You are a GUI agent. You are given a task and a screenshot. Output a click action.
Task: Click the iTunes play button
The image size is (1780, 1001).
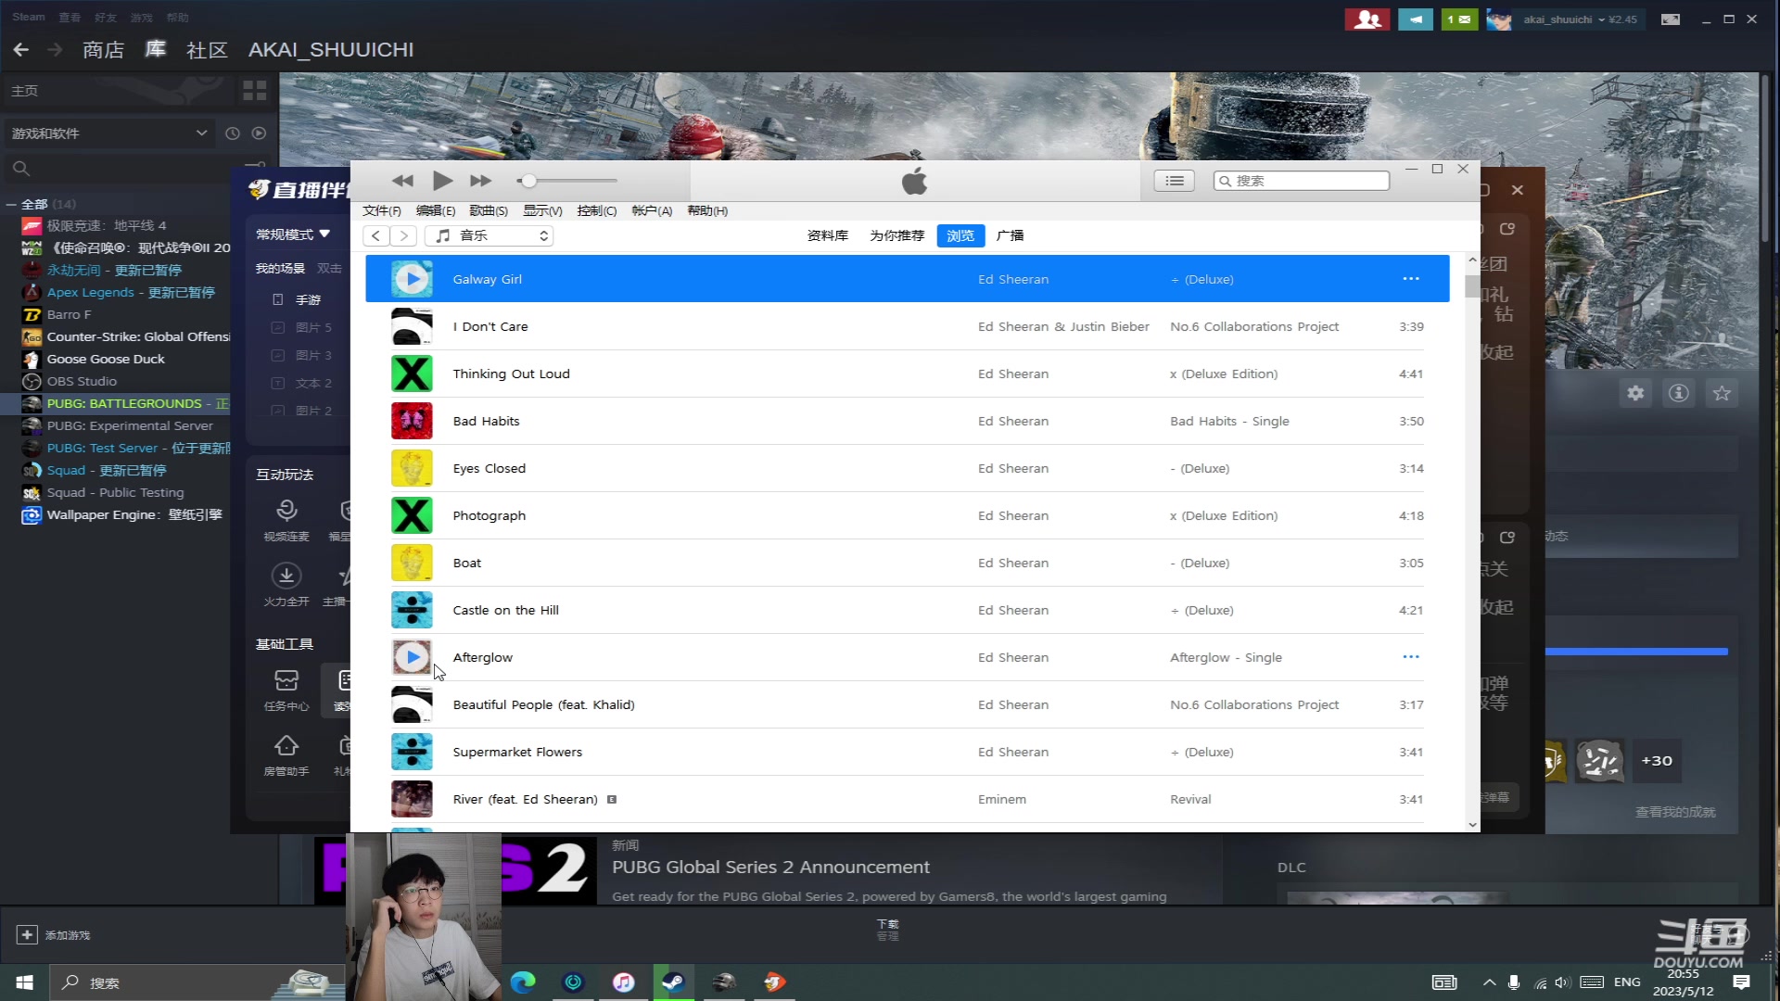[442, 181]
